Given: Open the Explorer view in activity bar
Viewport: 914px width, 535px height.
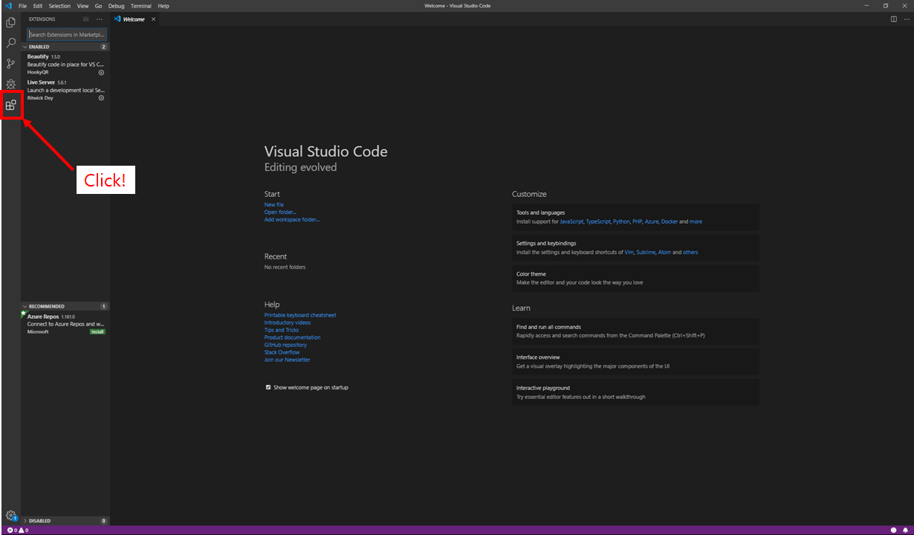Looking at the screenshot, I should 10,22.
